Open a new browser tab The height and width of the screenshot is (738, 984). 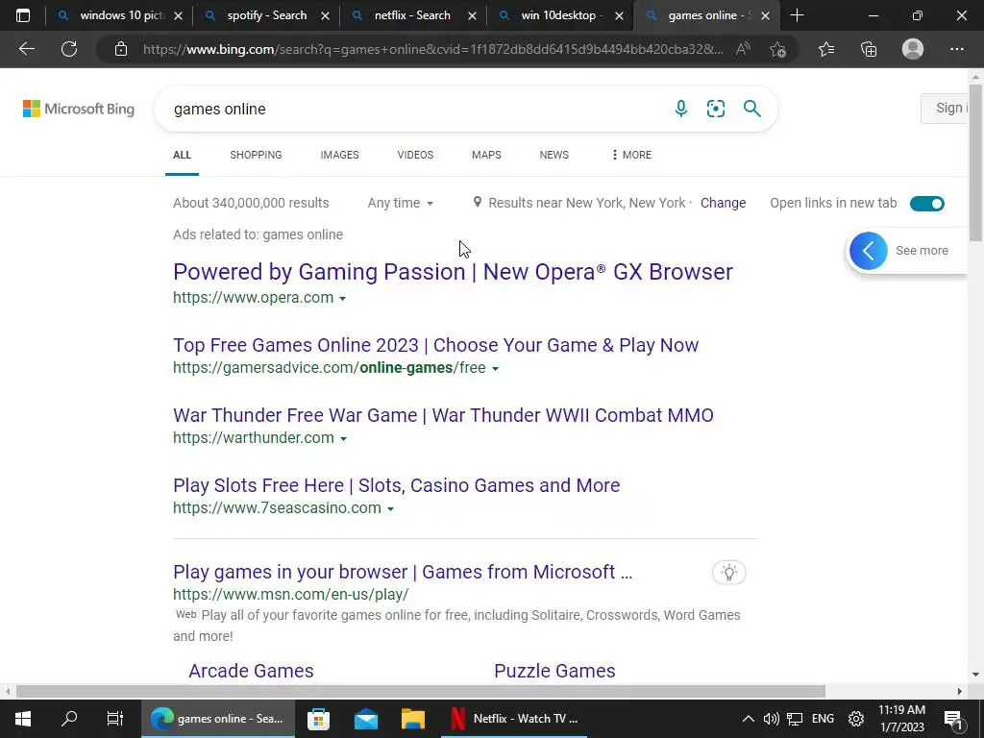[797, 15]
